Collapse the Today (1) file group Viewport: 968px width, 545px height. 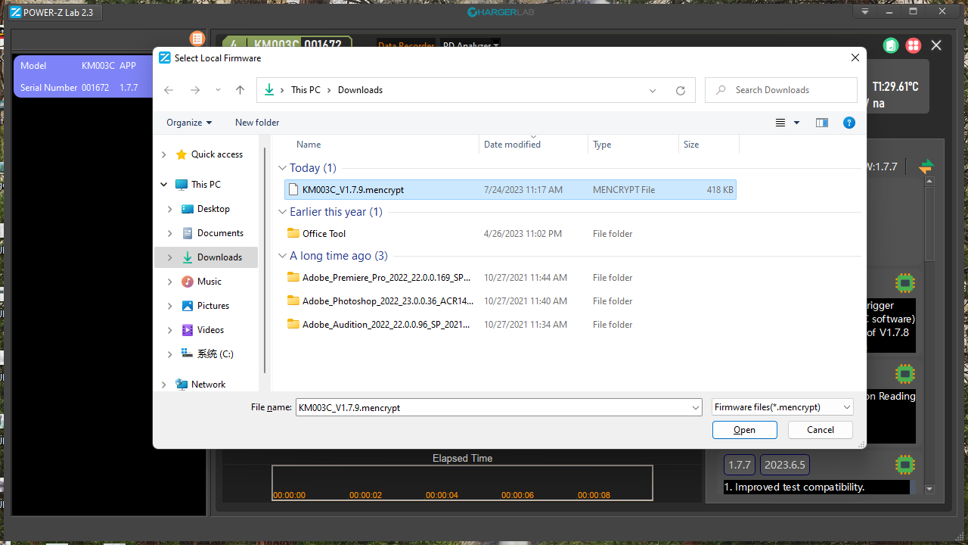(282, 167)
